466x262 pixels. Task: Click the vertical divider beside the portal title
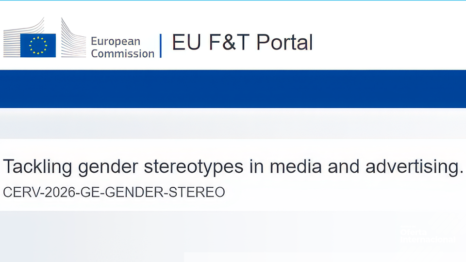pos(161,46)
